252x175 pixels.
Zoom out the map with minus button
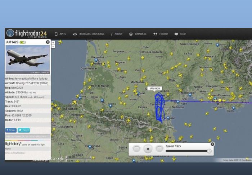pos(53,46)
